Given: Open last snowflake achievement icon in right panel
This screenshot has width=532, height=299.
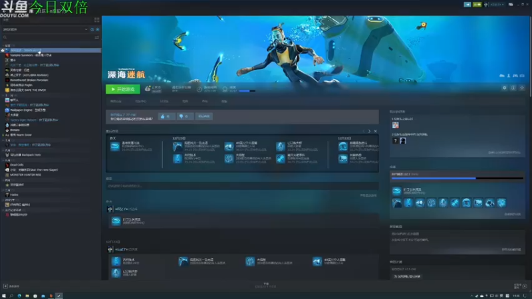Looking at the screenshot, I should [x=501, y=203].
